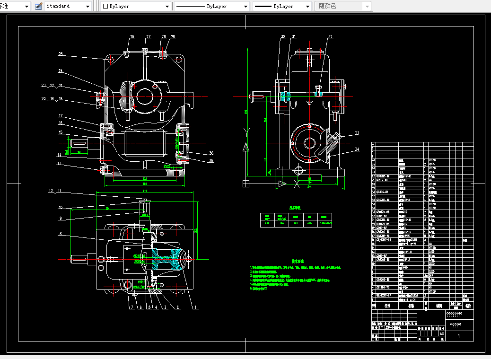
Task: Select part balloon number 8
Action: click(x=61, y=234)
